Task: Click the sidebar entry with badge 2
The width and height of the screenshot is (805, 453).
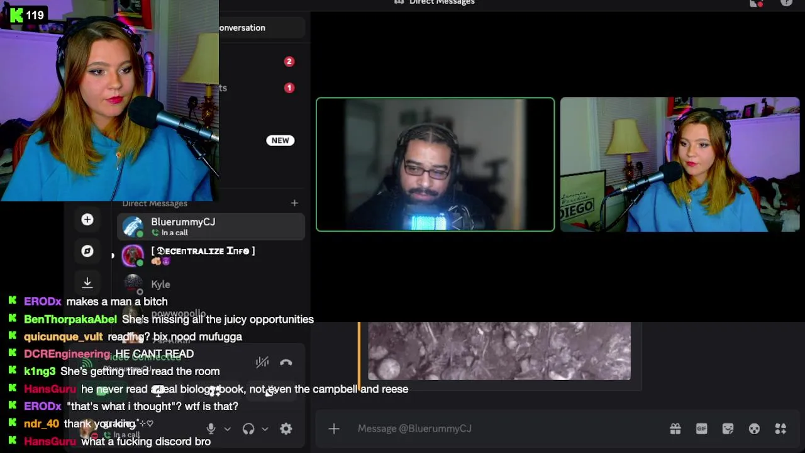Action: click(289, 62)
